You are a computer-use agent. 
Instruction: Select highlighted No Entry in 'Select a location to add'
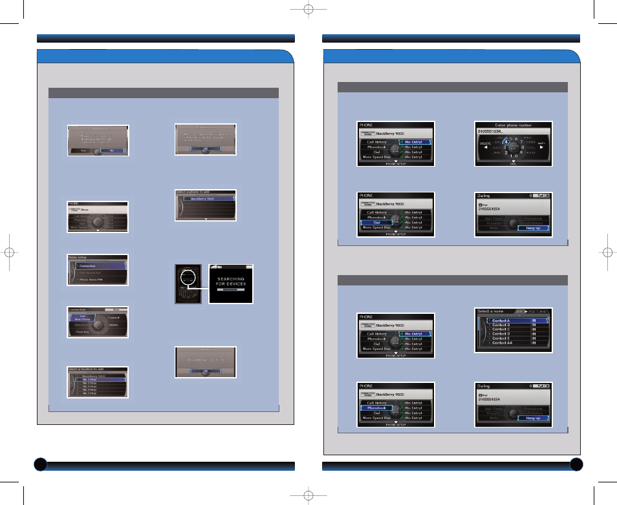tap(100, 380)
